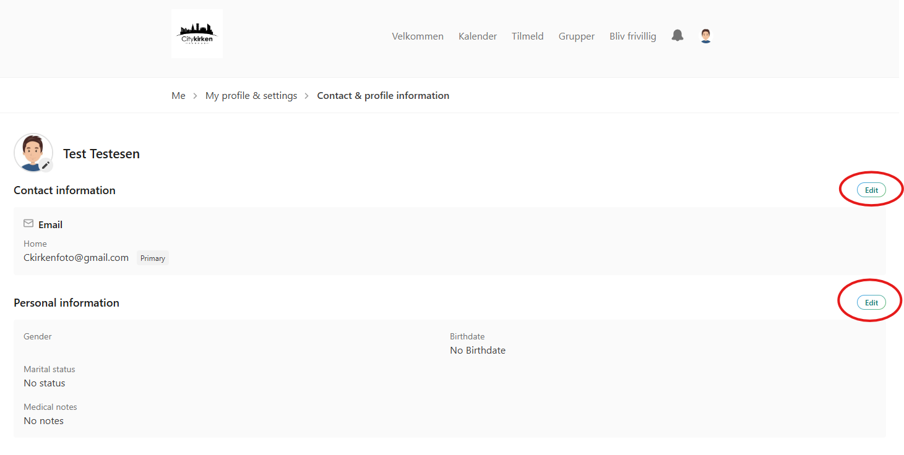Click the Ckirkenfoto@gmail.com email address
Viewport: 904px width, 455px height.
(x=76, y=258)
